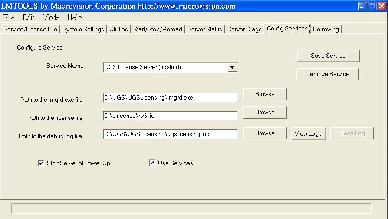
Task: Switch to the Borrowing tab
Action: pos(326,29)
